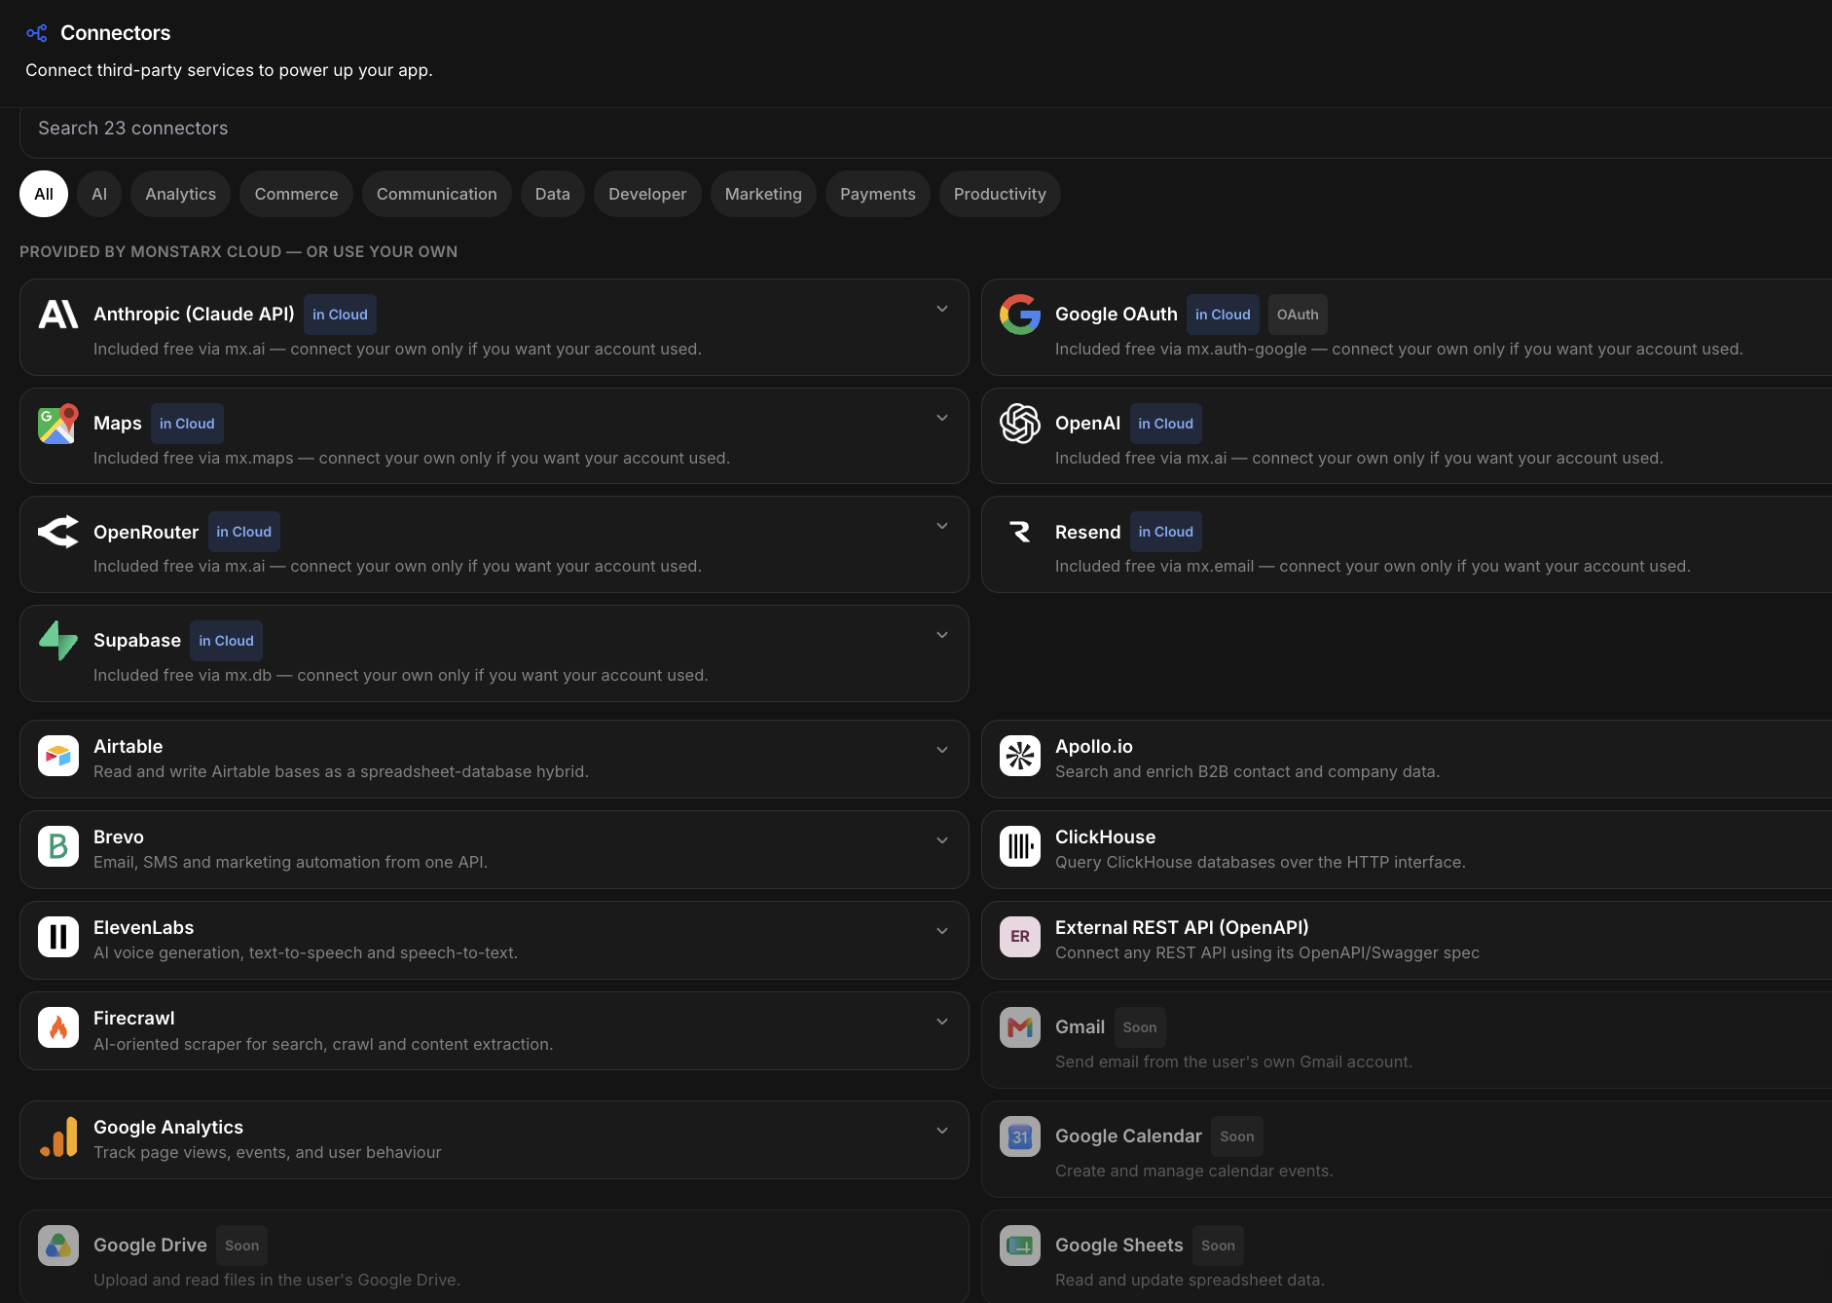Click the Firecrawl flame icon
The height and width of the screenshot is (1303, 1832).
(58, 1027)
